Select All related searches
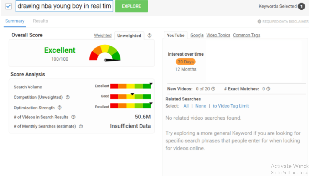The width and height of the screenshot is (309, 176). tap(186, 106)
